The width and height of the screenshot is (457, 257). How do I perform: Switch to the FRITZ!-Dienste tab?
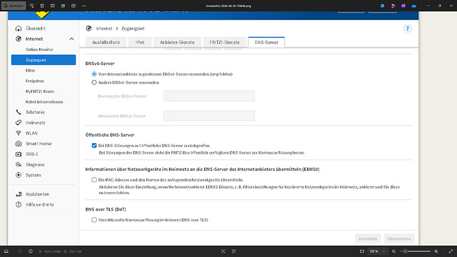225,42
